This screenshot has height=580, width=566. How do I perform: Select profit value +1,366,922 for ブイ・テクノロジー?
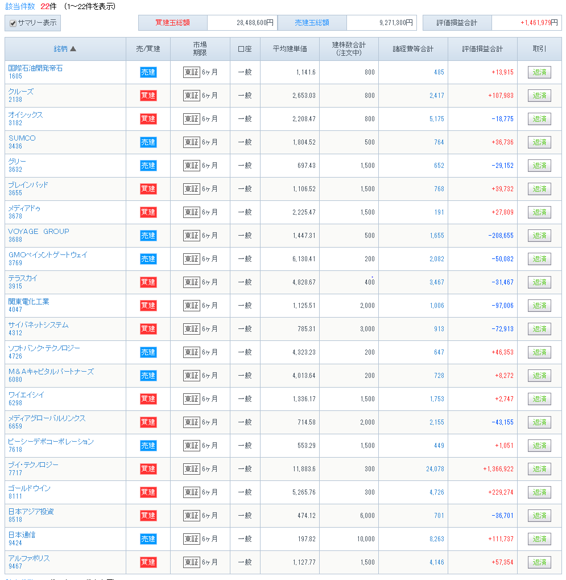point(498,468)
